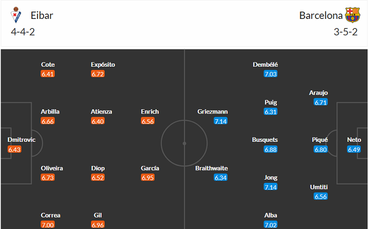
Task: Click Piqué's 6.80 rating badge
Action: click(x=321, y=150)
